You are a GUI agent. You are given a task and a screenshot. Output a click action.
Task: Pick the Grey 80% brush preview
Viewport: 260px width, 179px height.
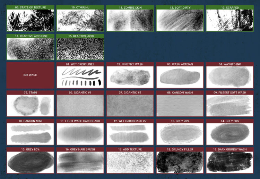pyautogui.click(x=31, y=162)
